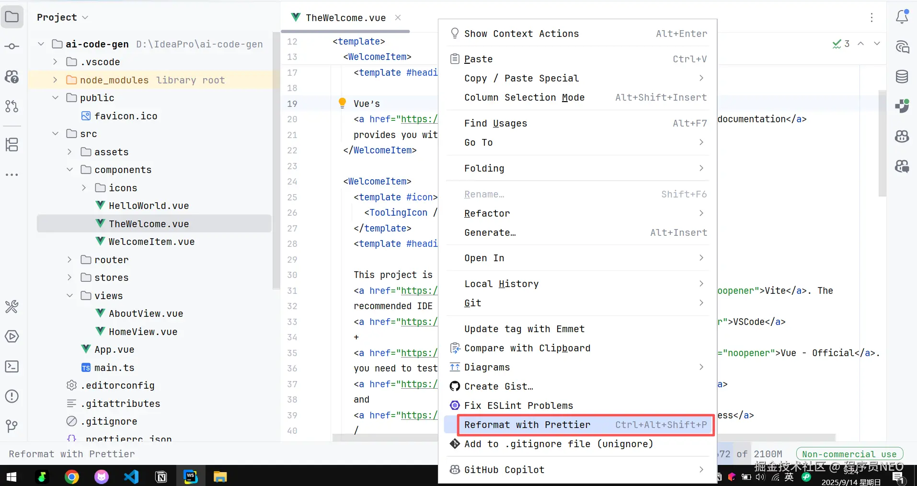Click the editor vertical scrollbar
The height and width of the screenshot is (486, 917).
[882, 144]
